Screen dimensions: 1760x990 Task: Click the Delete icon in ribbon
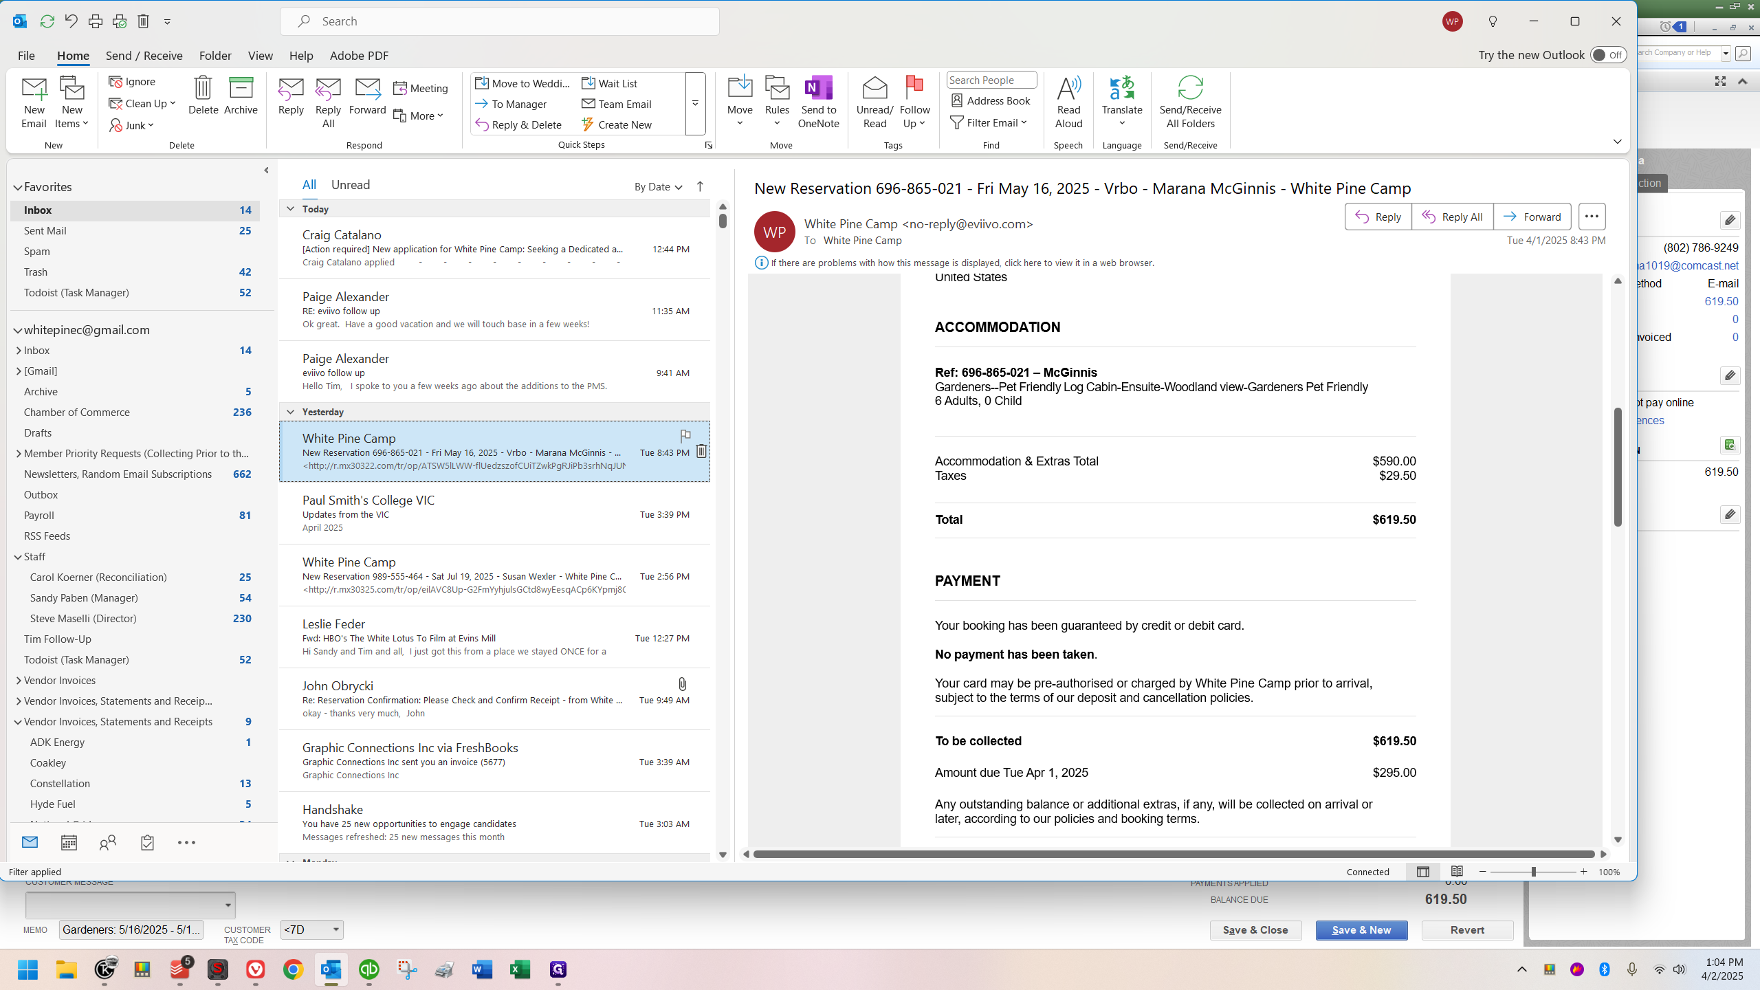[x=203, y=96]
